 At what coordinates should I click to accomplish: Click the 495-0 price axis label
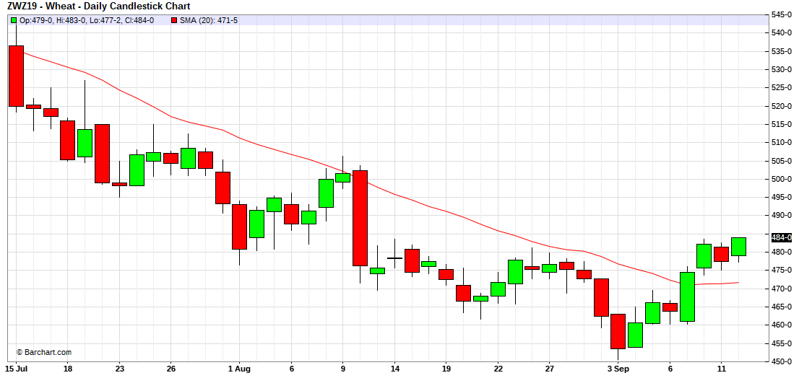pos(782,197)
